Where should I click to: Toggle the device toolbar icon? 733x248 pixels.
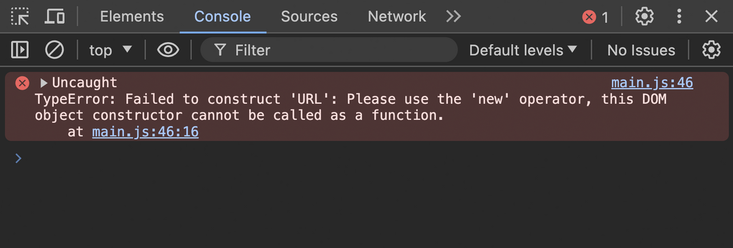(55, 16)
